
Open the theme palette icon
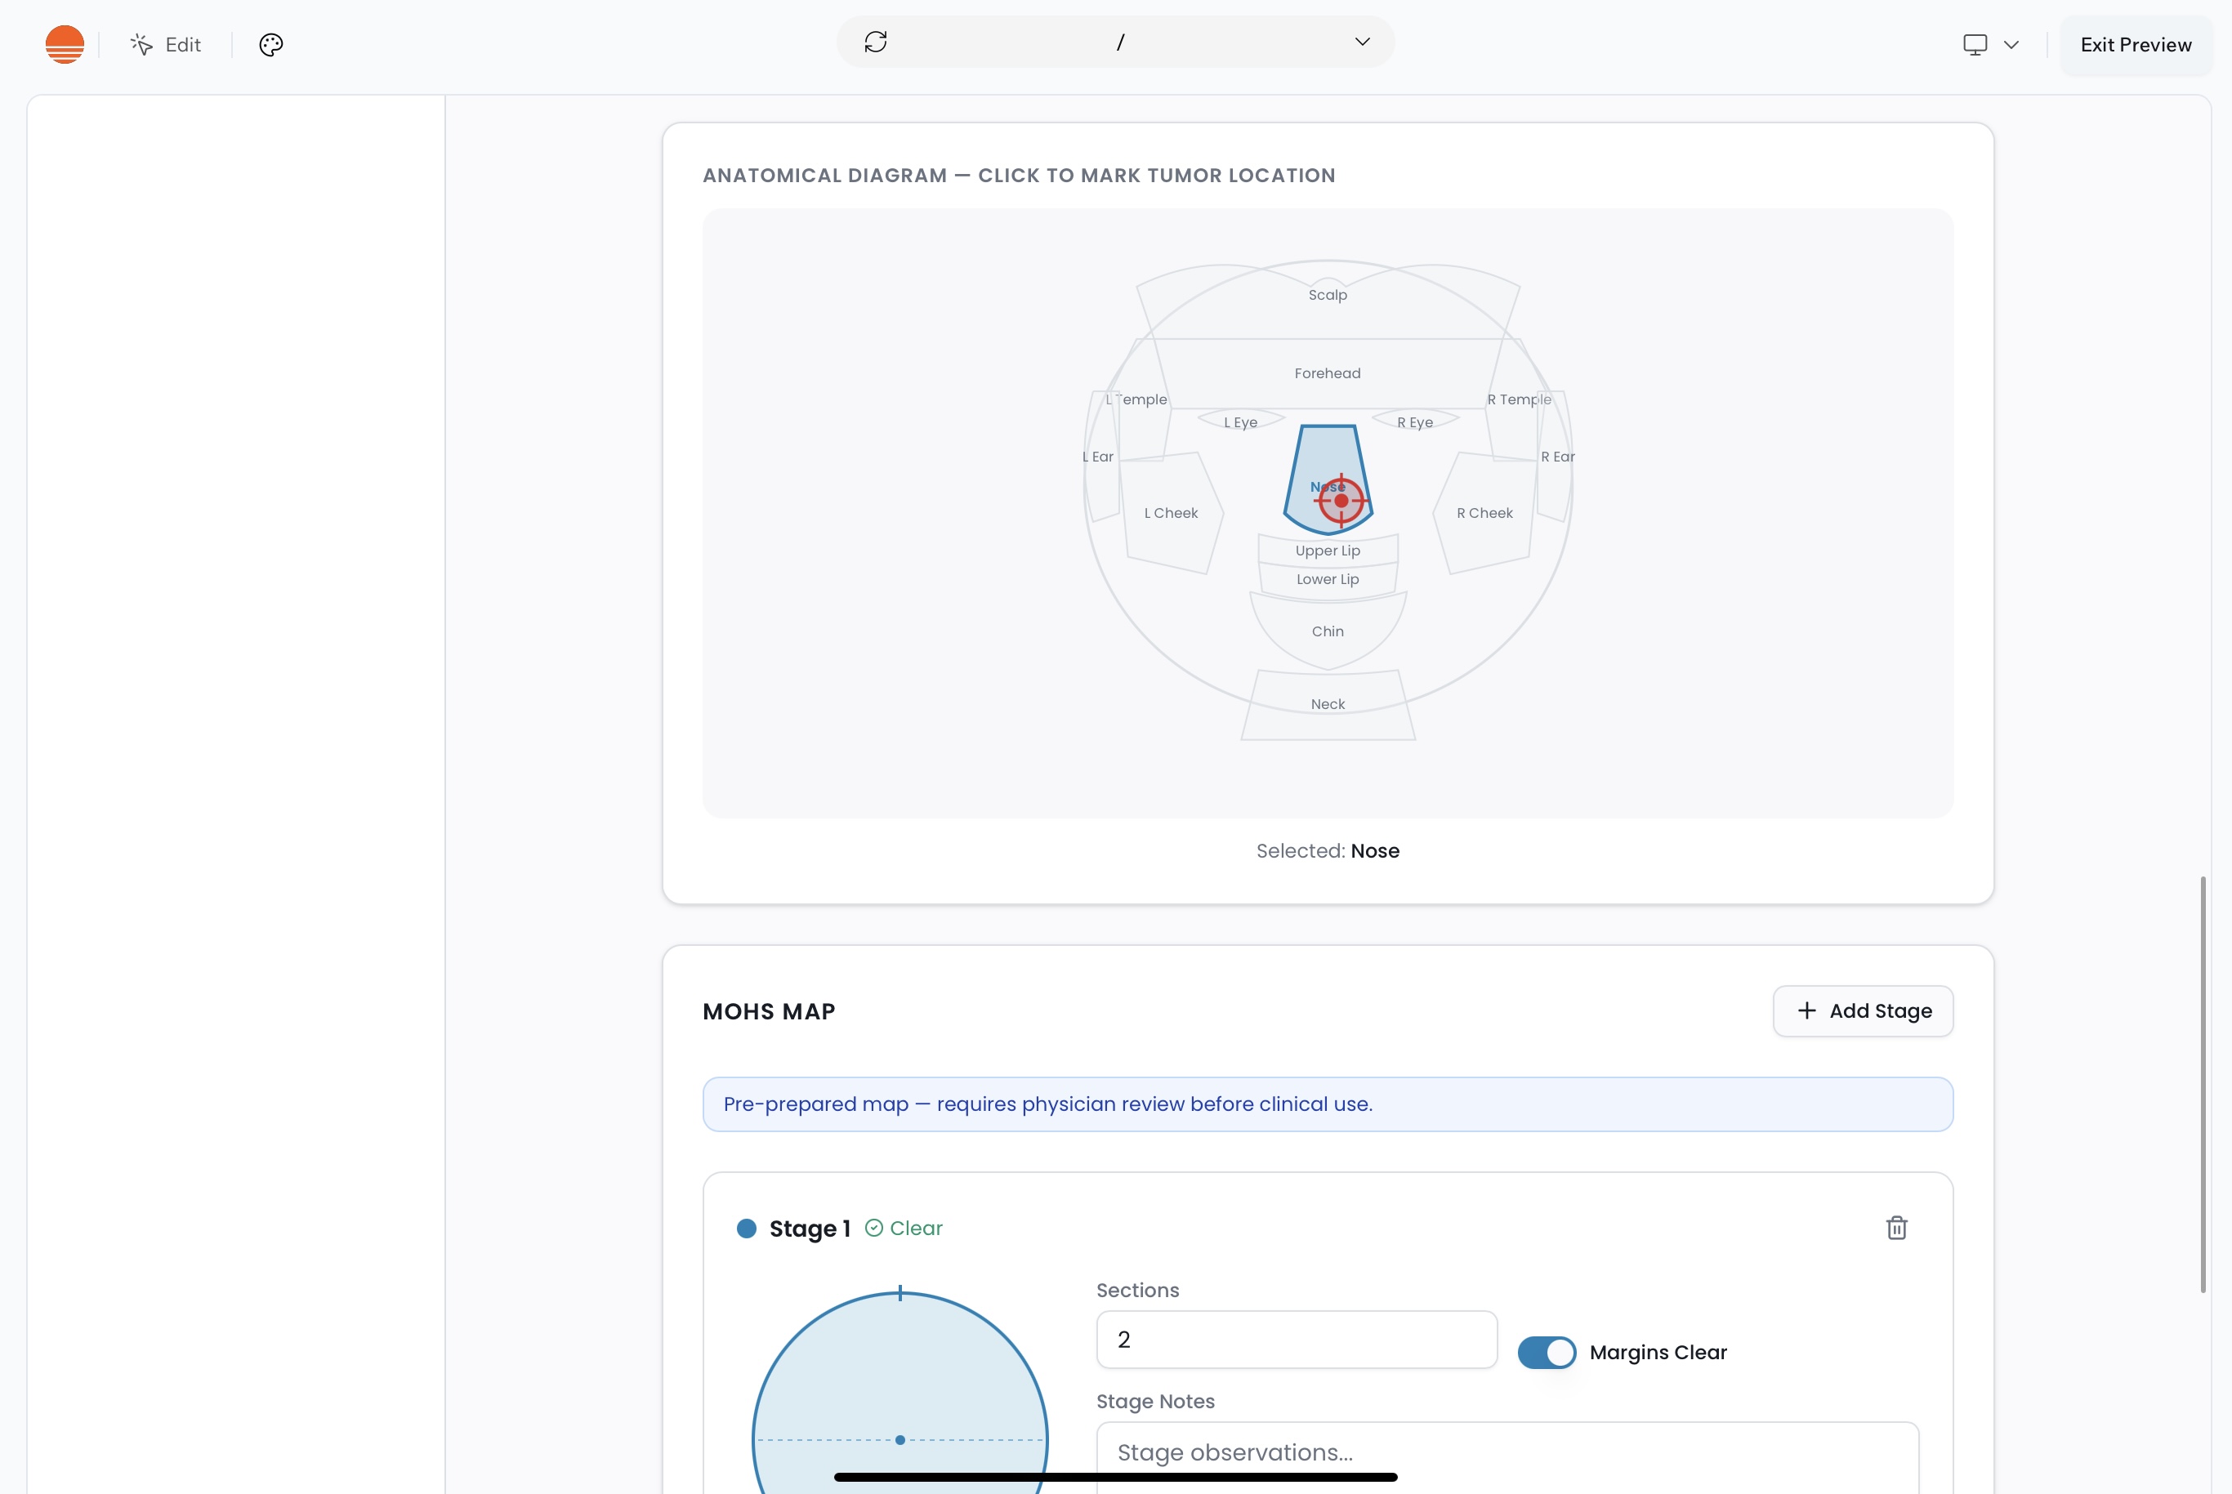(270, 45)
